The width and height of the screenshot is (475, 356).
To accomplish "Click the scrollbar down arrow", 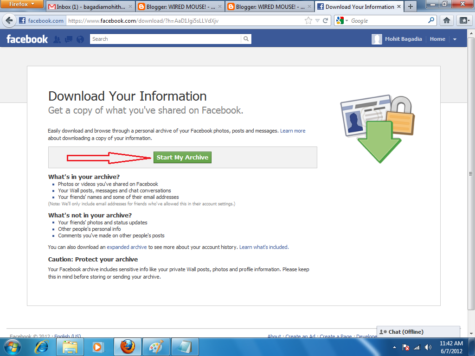I will click(x=471, y=334).
